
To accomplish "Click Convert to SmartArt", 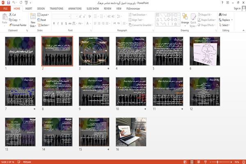I will coord(140,25).
